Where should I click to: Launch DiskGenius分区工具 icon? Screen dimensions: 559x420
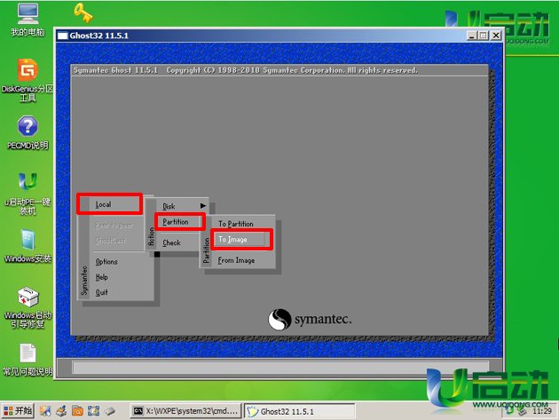coord(28,80)
